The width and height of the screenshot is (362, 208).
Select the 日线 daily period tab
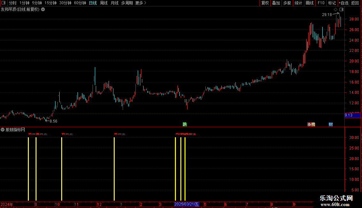pyautogui.click(x=93, y=3)
